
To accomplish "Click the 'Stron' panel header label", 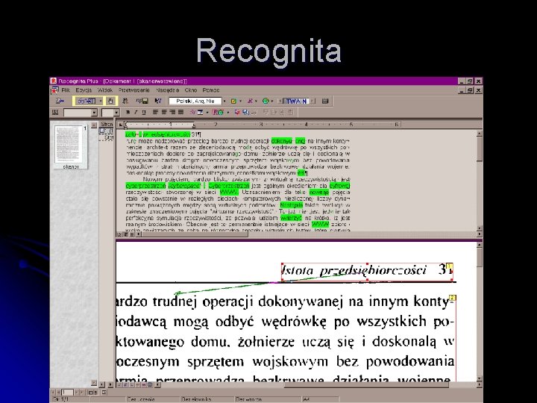I will point(107,124).
